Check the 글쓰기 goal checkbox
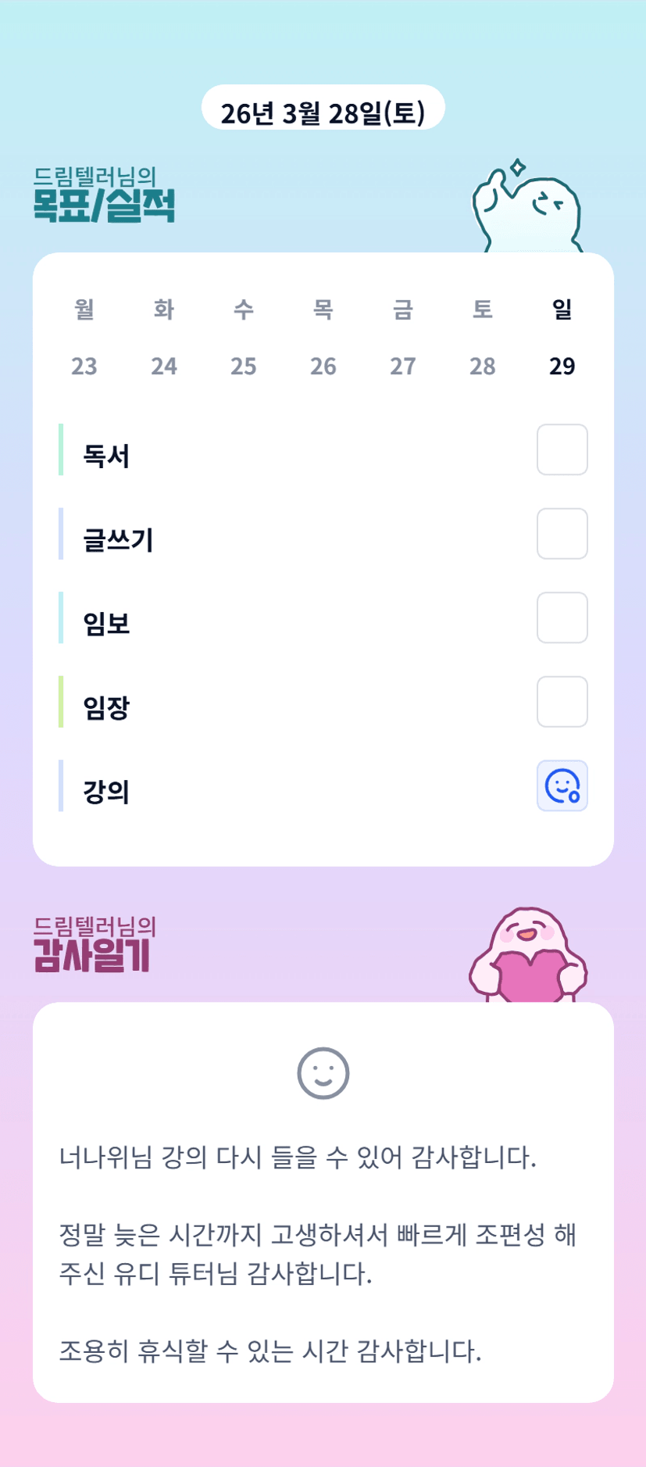646x1467 pixels. [562, 534]
